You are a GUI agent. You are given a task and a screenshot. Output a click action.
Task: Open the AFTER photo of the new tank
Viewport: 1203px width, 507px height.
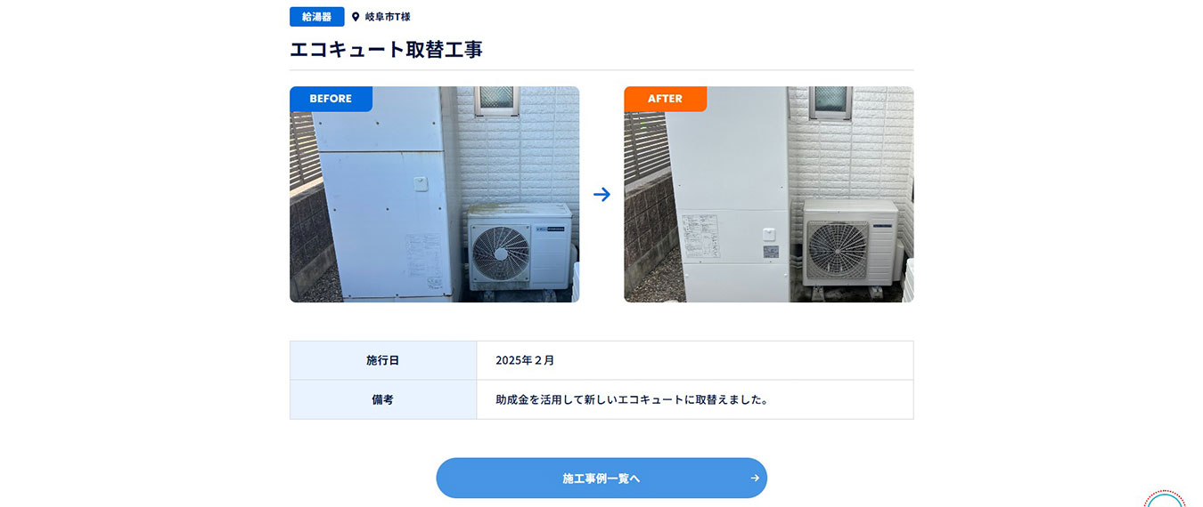[768, 194]
